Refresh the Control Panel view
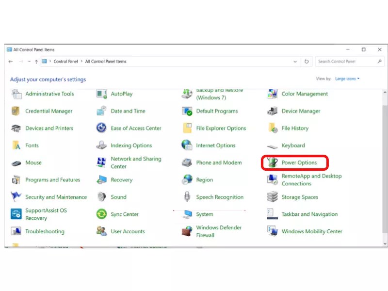388x291 pixels. 307,62
